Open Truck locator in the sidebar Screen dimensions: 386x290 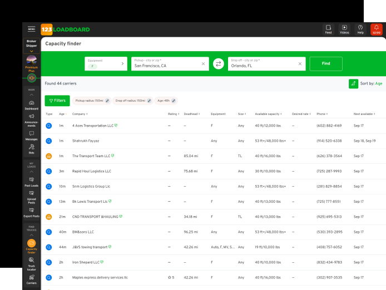(32, 264)
